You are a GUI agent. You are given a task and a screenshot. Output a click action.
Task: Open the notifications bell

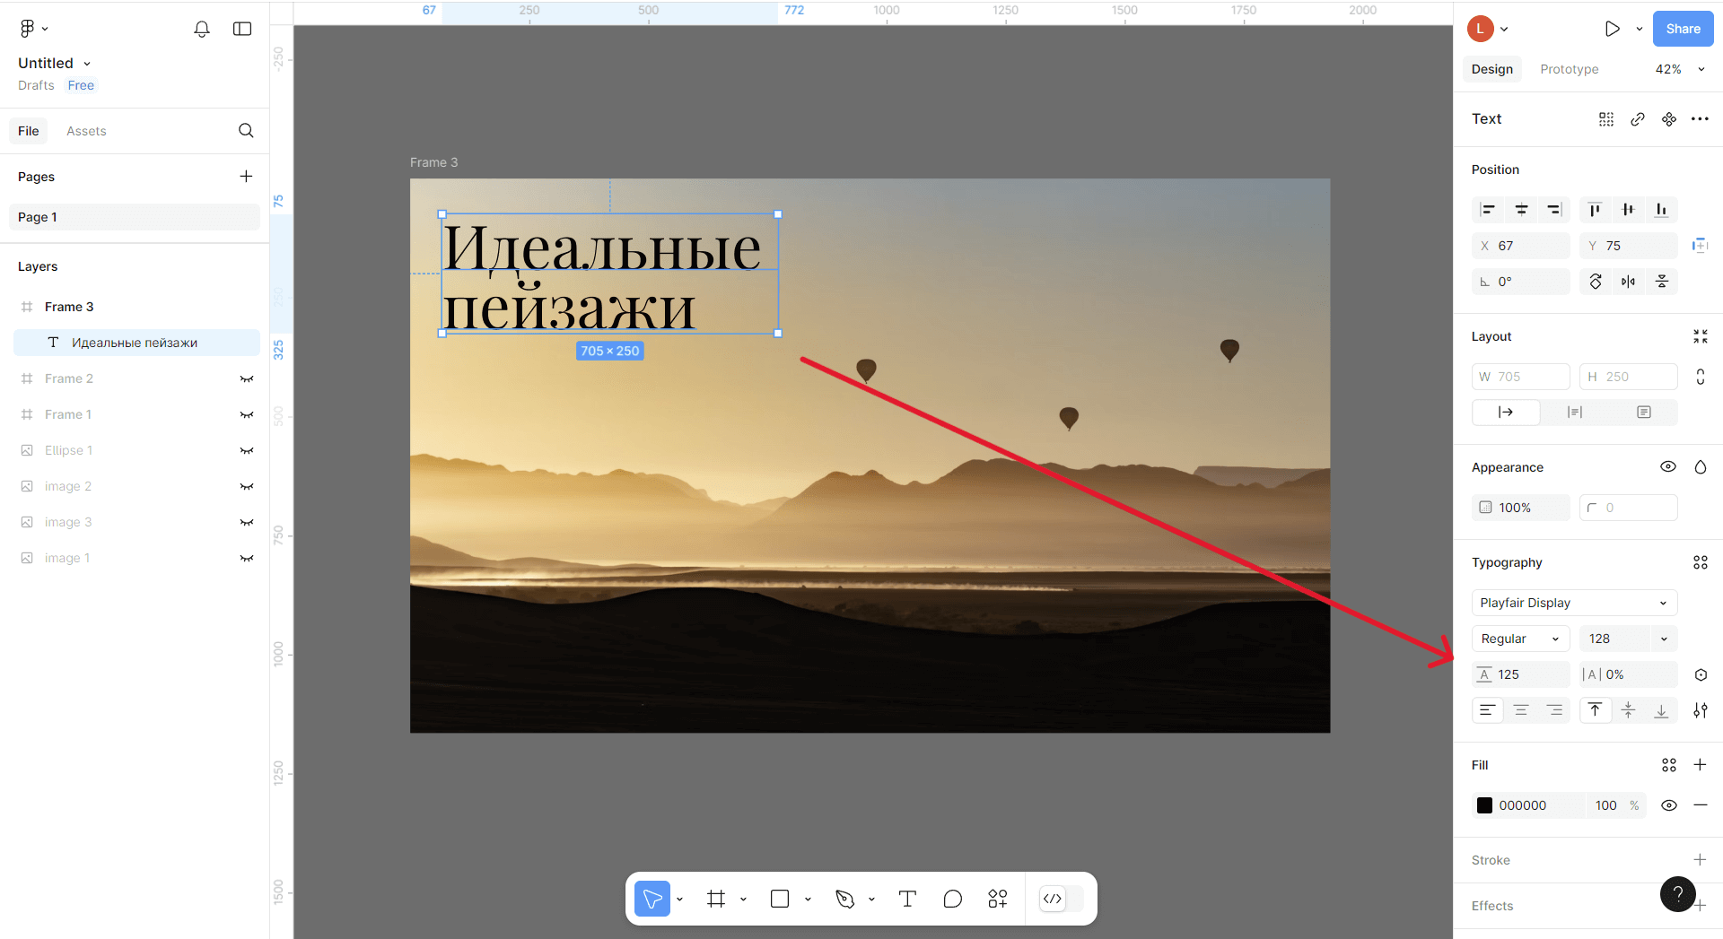click(202, 29)
